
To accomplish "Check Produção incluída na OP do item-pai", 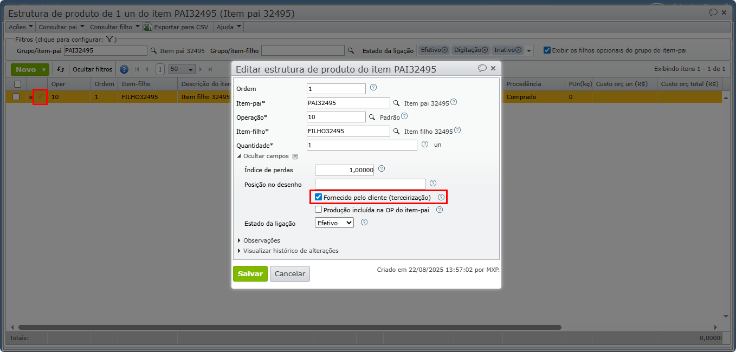I will (x=319, y=210).
